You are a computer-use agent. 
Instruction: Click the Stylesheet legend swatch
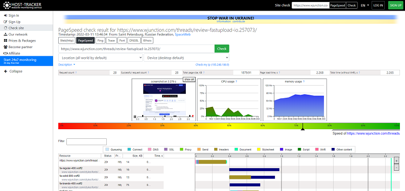(259, 149)
